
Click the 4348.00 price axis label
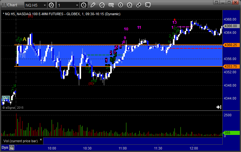tap(230, 85)
